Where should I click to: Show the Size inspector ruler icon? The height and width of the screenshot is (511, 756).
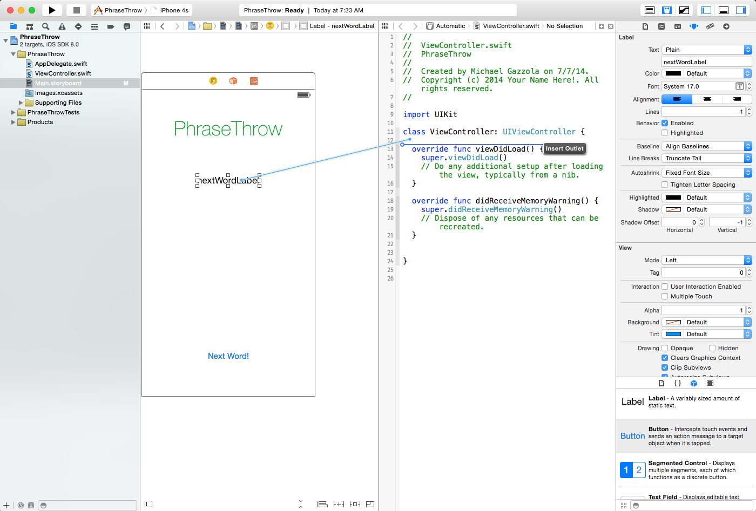tap(710, 26)
